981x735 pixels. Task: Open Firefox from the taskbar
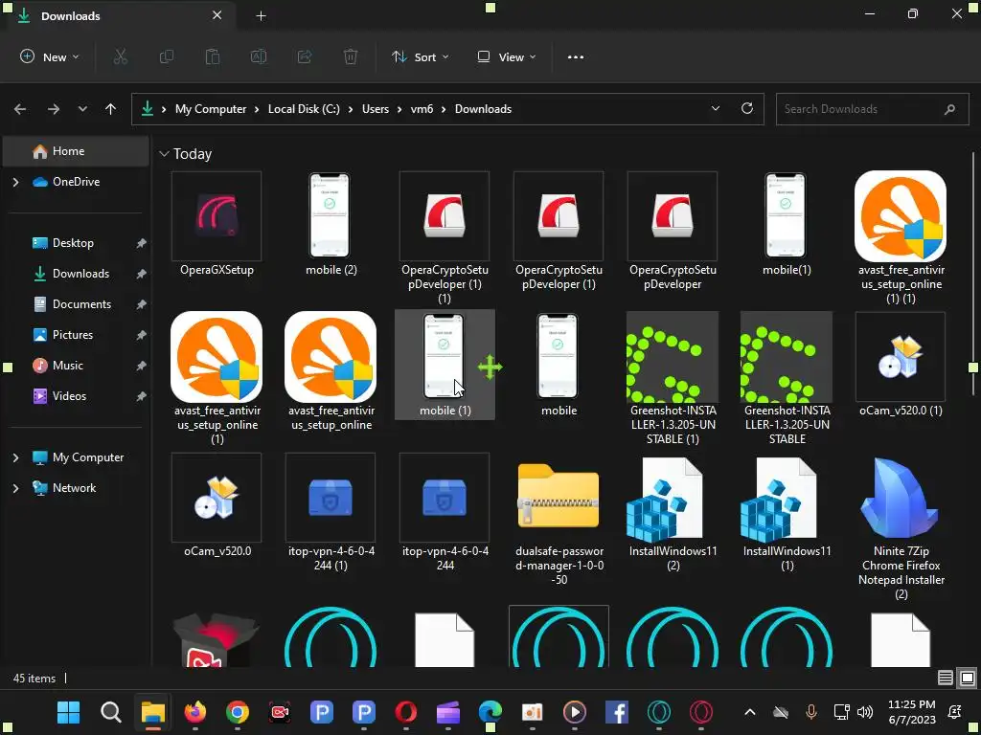click(195, 712)
